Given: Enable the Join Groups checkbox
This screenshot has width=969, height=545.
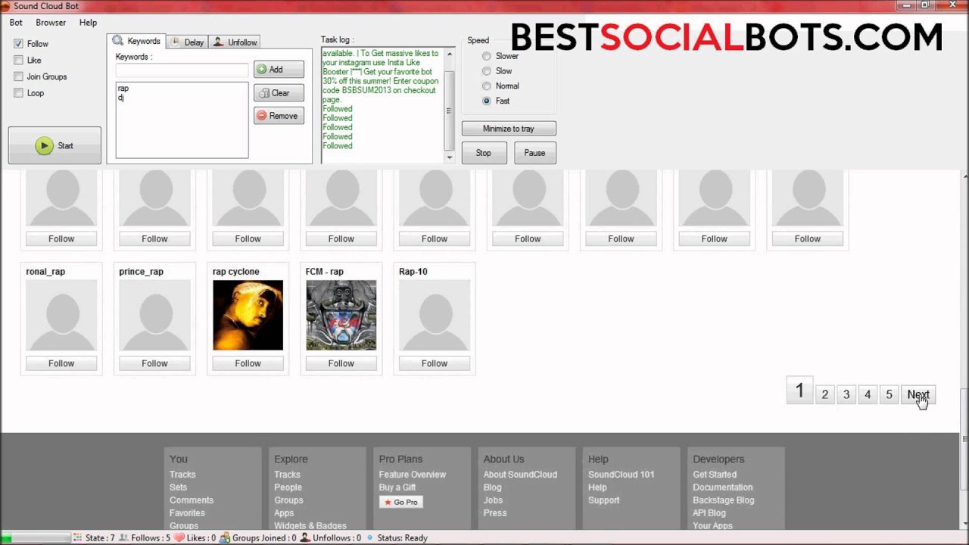Looking at the screenshot, I should (x=18, y=76).
